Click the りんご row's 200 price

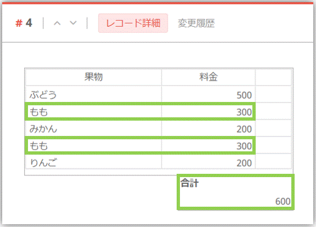[208, 162]
